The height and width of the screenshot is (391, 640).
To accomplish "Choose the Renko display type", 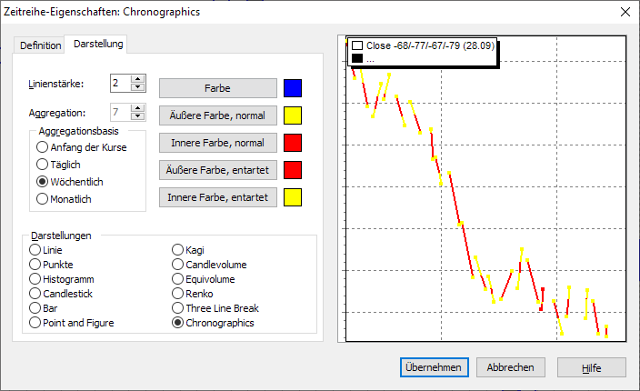I will tap(178, 294).
